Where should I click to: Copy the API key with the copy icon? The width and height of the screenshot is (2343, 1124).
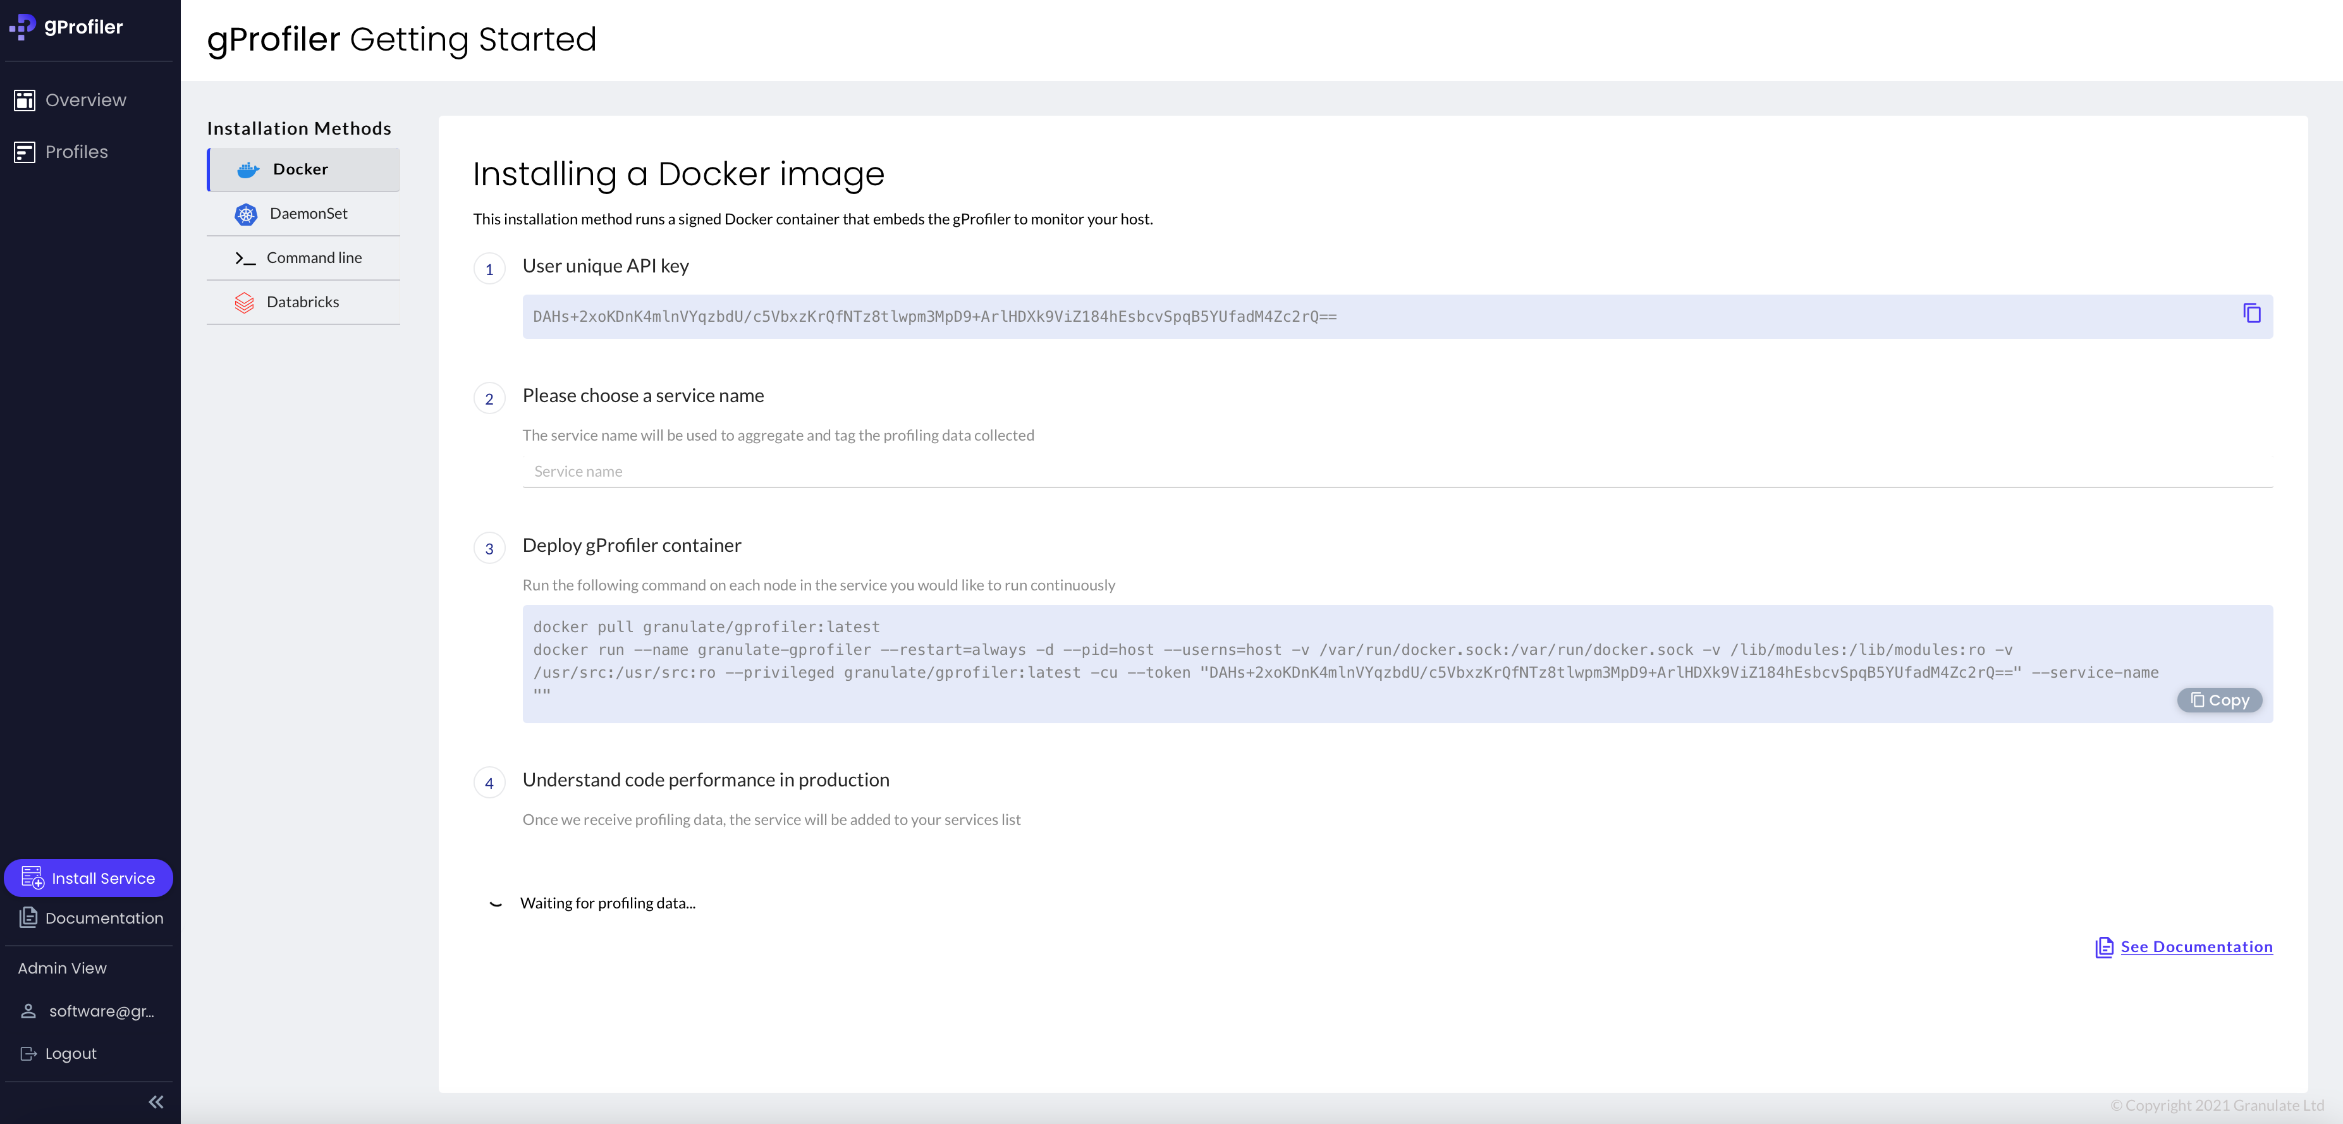point(2252,314)
